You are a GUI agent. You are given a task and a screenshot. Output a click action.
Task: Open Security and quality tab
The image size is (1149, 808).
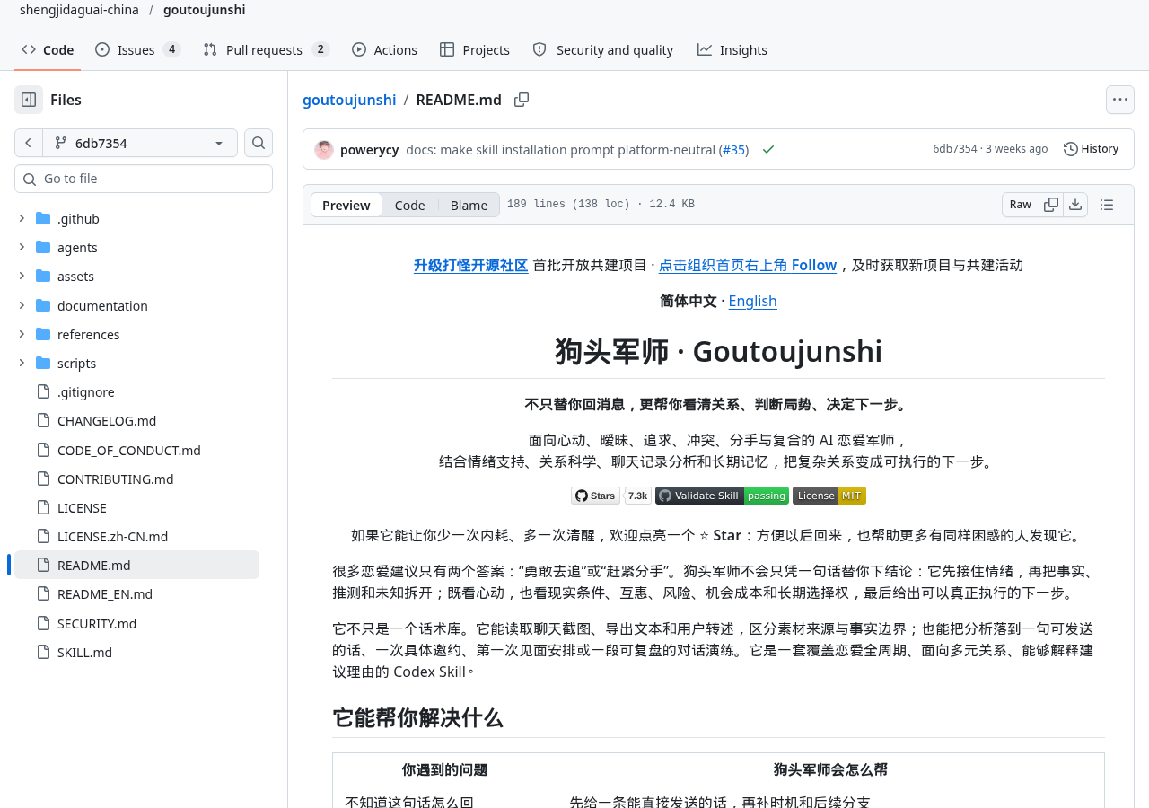pos(603,49)
